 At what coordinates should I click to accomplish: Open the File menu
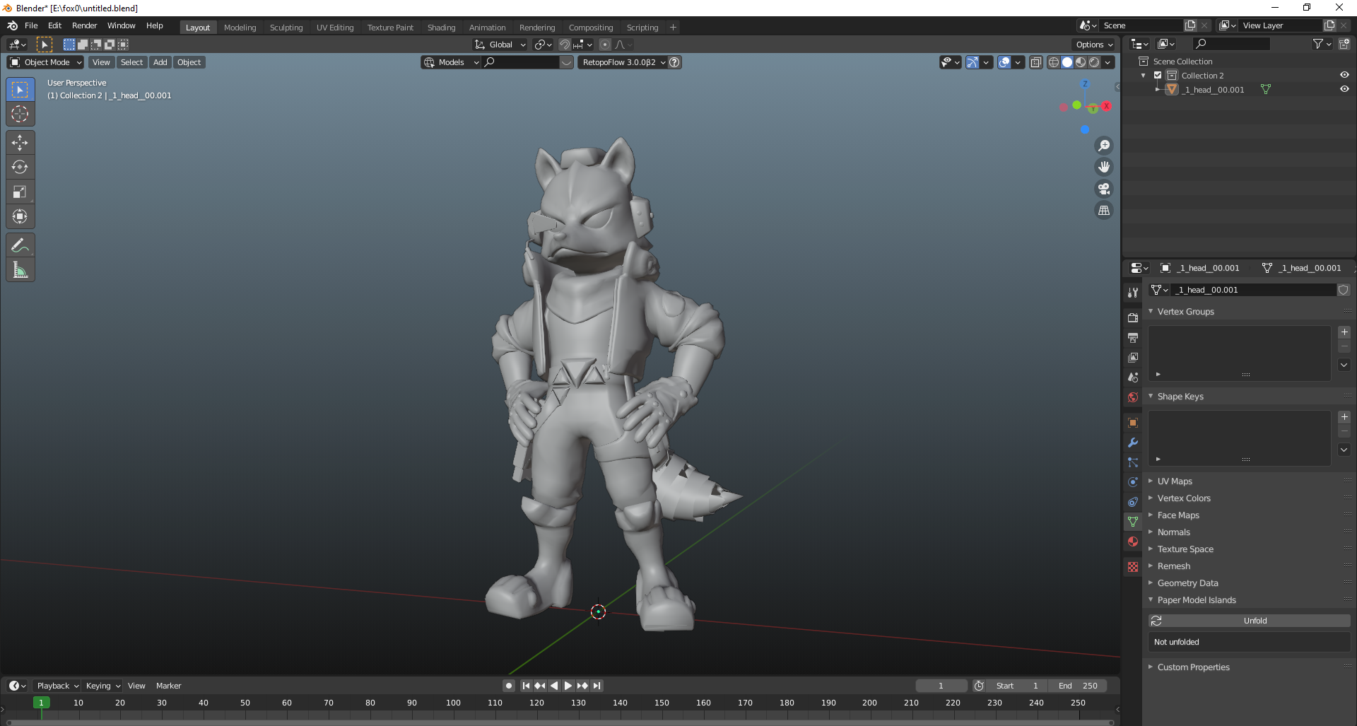pyautogui.click(x=31, y=25)
